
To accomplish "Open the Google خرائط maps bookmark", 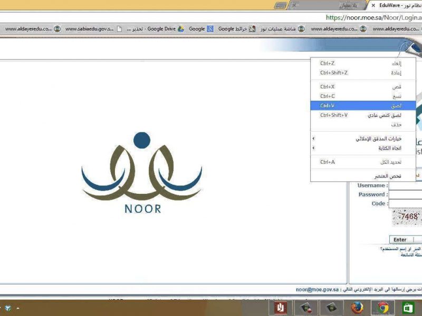I will 236,29.
